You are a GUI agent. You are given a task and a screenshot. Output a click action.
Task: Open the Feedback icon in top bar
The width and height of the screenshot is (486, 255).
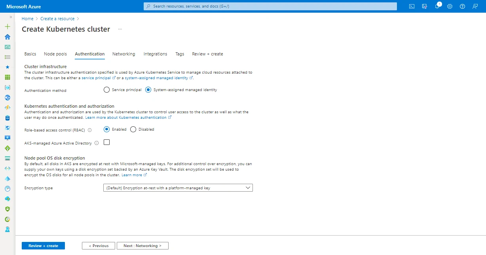(475, 6)
